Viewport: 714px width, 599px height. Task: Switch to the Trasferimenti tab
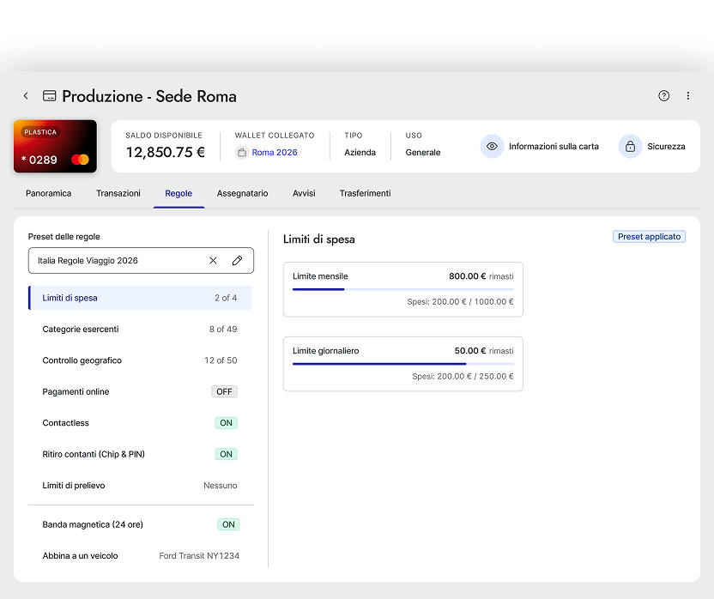tap(365, 194)
